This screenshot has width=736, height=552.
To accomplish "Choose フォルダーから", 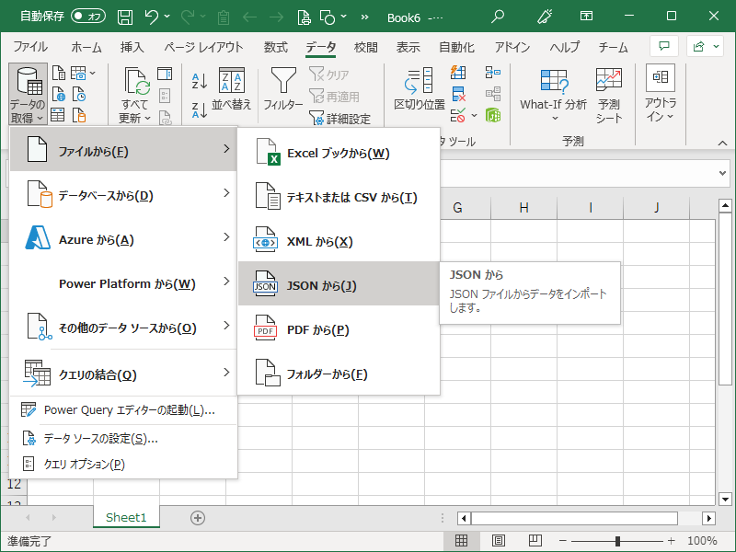I will (339, 373).
